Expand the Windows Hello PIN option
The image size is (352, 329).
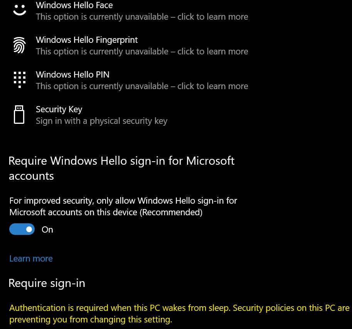coord(72,74)
